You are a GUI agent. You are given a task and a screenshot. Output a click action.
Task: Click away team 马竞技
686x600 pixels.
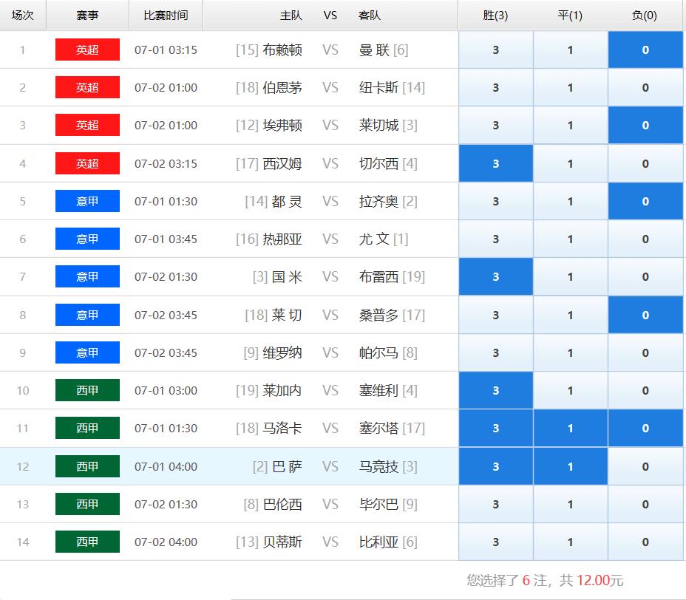[379, 466]
